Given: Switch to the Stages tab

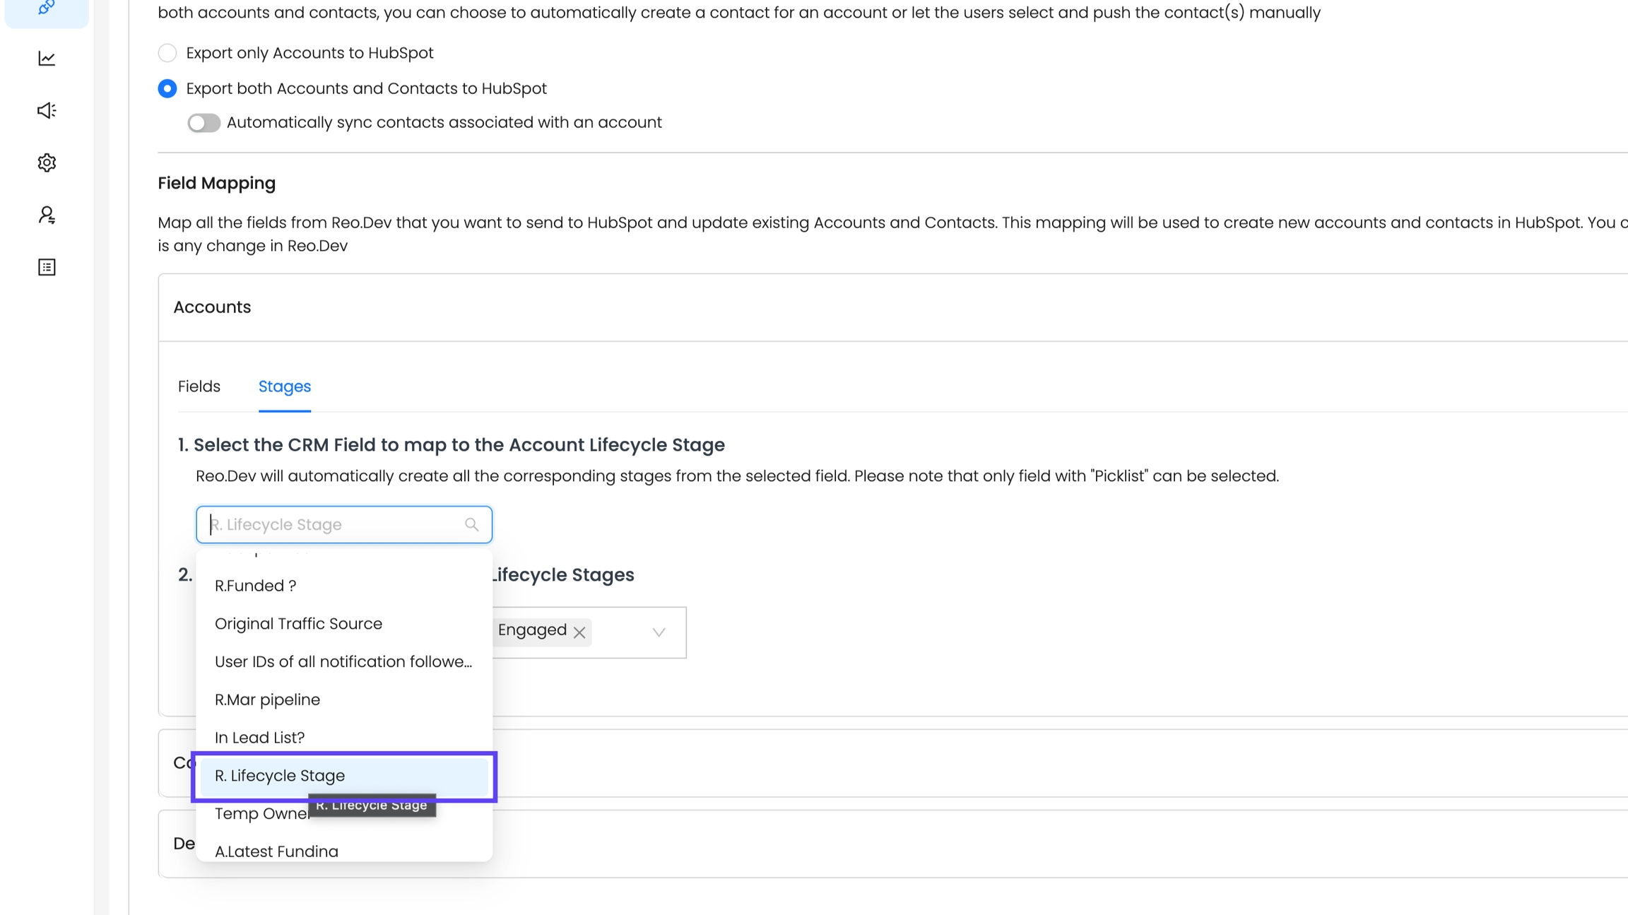Looking at the screenshot, I should coord(284,386).
